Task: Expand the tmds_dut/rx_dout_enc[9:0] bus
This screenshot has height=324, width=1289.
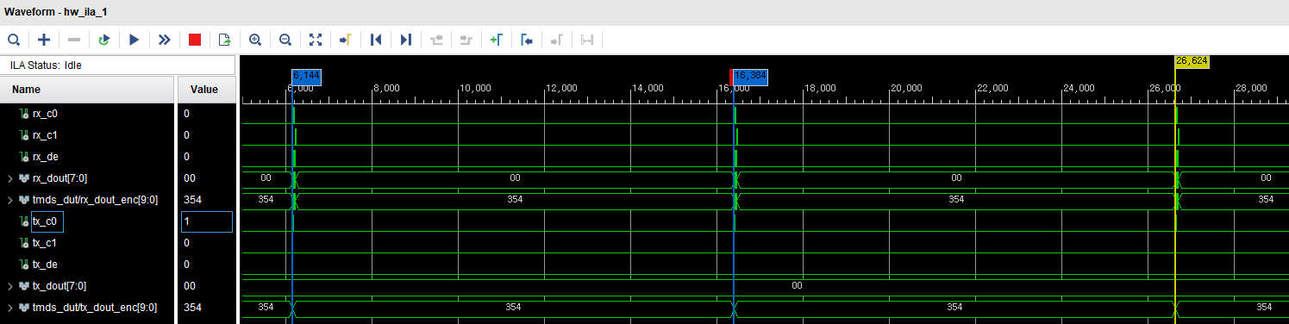Action: click(10, 200)
